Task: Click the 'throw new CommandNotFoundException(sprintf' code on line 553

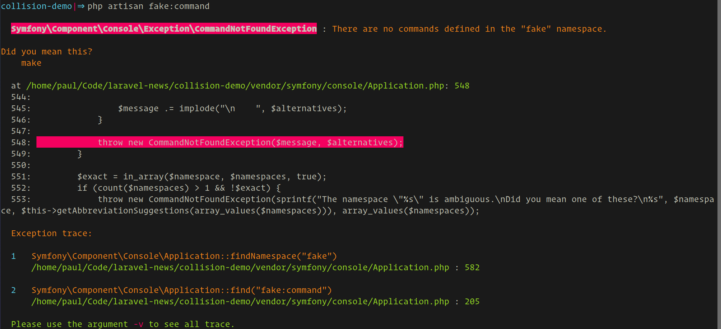Action: coord(406,199)
